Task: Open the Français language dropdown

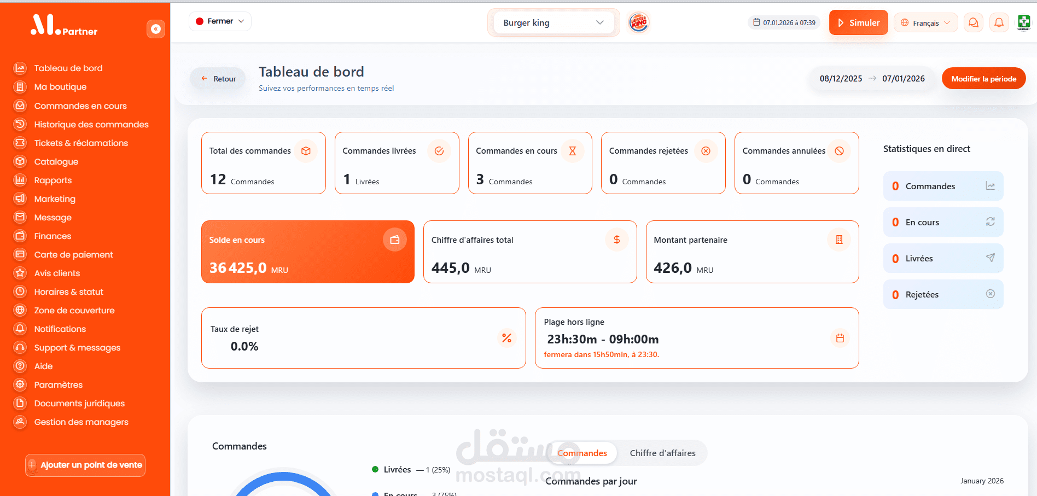Action: click(925, 22)
